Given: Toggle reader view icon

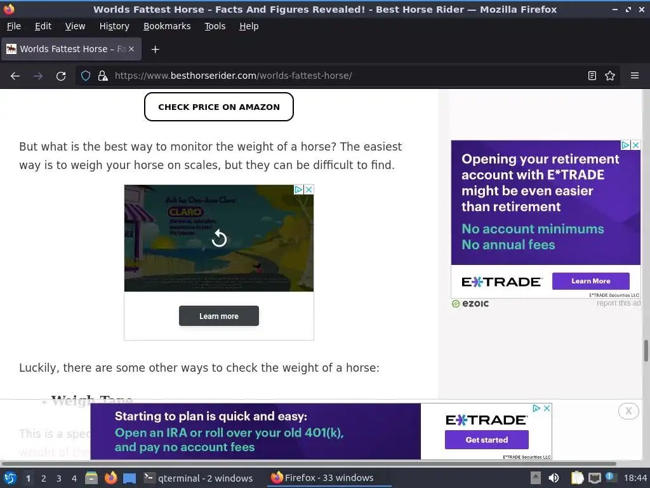Looking at the screenshot, I should 592,76.
